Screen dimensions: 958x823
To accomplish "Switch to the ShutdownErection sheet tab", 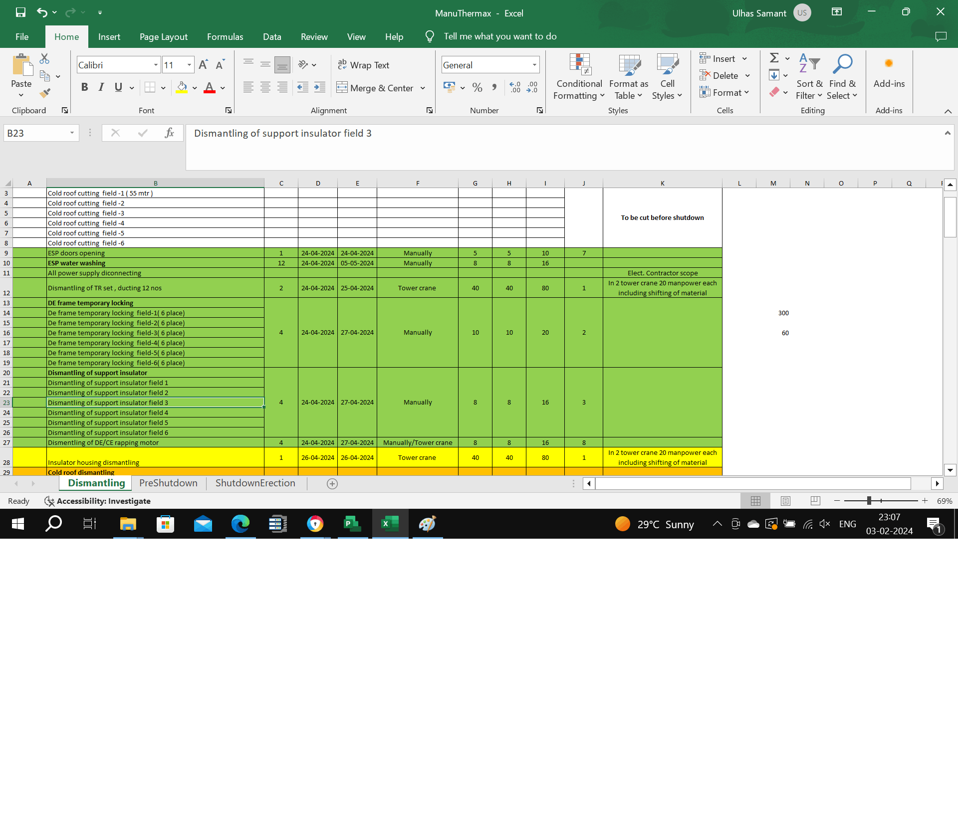I will point(255,483).
